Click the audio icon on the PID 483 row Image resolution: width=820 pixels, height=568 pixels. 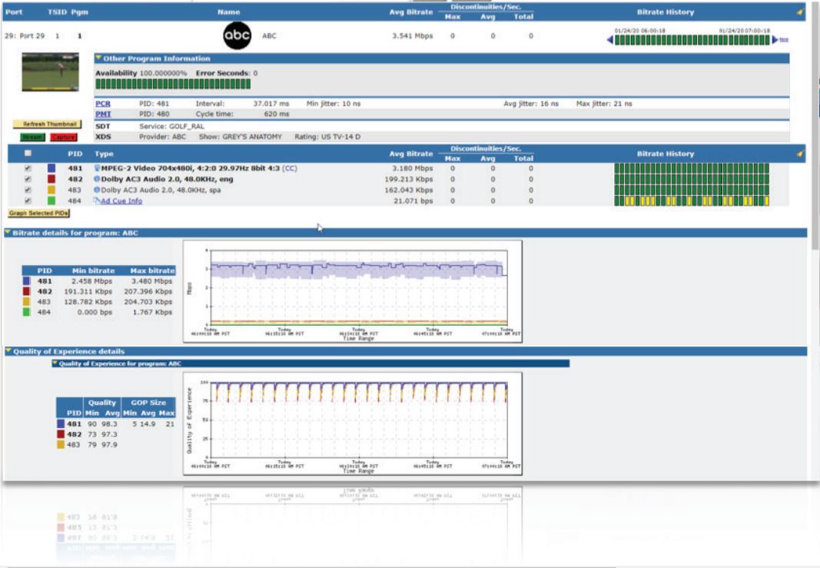(x=97, y=190)
